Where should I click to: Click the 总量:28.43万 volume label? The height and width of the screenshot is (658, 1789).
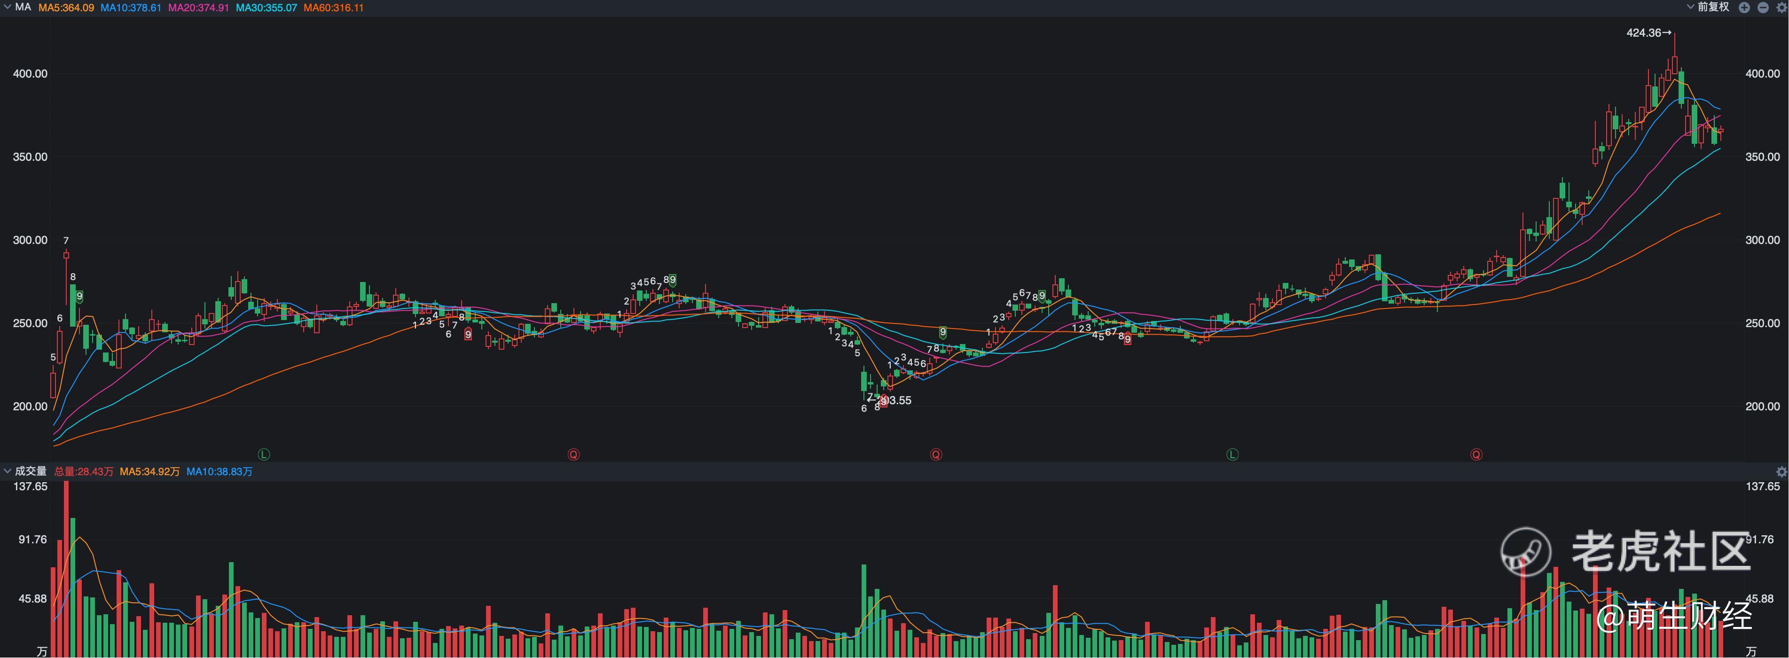[83, 471]
